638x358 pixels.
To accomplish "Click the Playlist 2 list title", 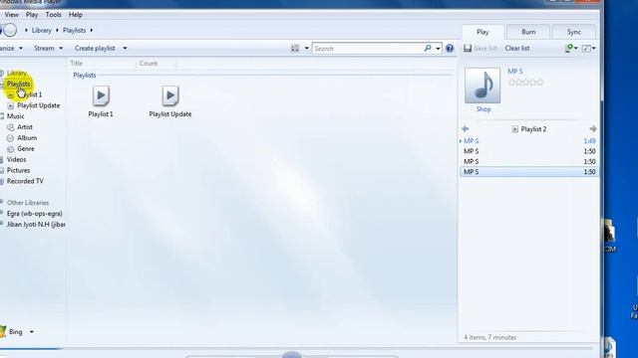I will pyautogui.click(x=533, y=129).
